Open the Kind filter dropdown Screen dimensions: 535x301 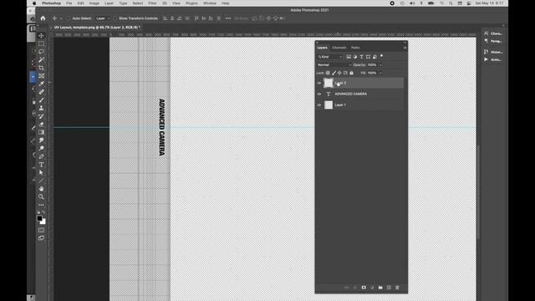click(330, 57)
